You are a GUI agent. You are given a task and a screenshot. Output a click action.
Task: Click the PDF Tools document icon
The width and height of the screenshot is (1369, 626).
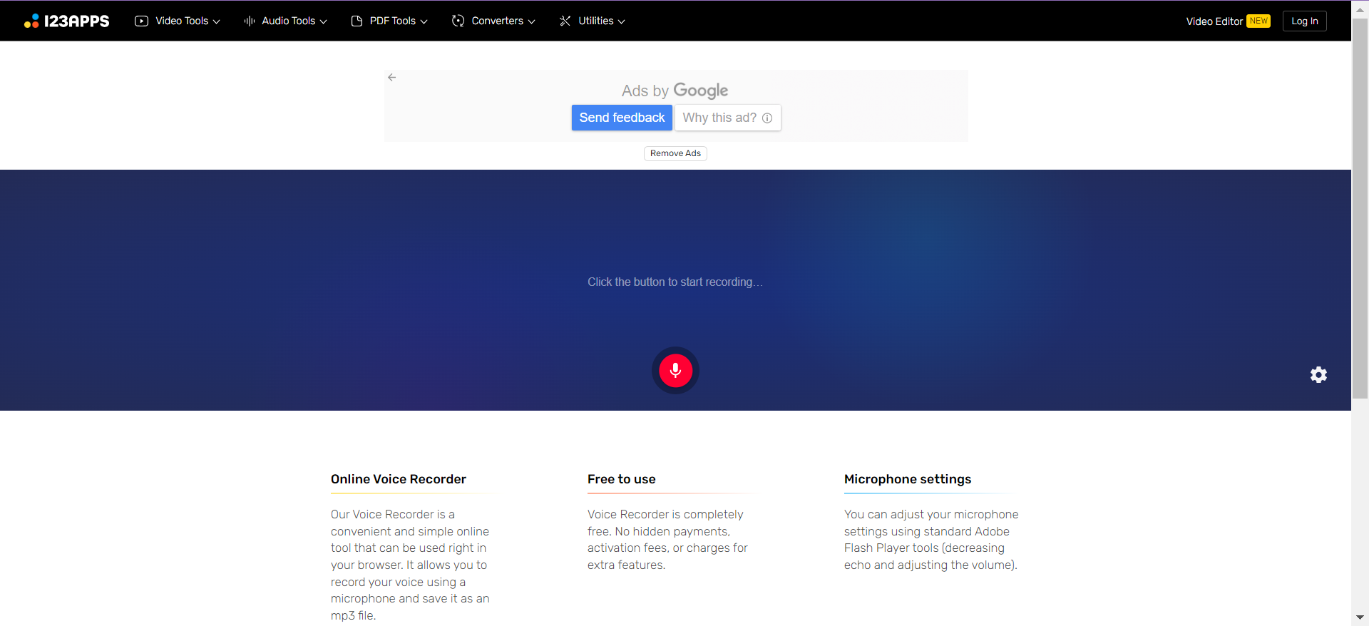357,21
